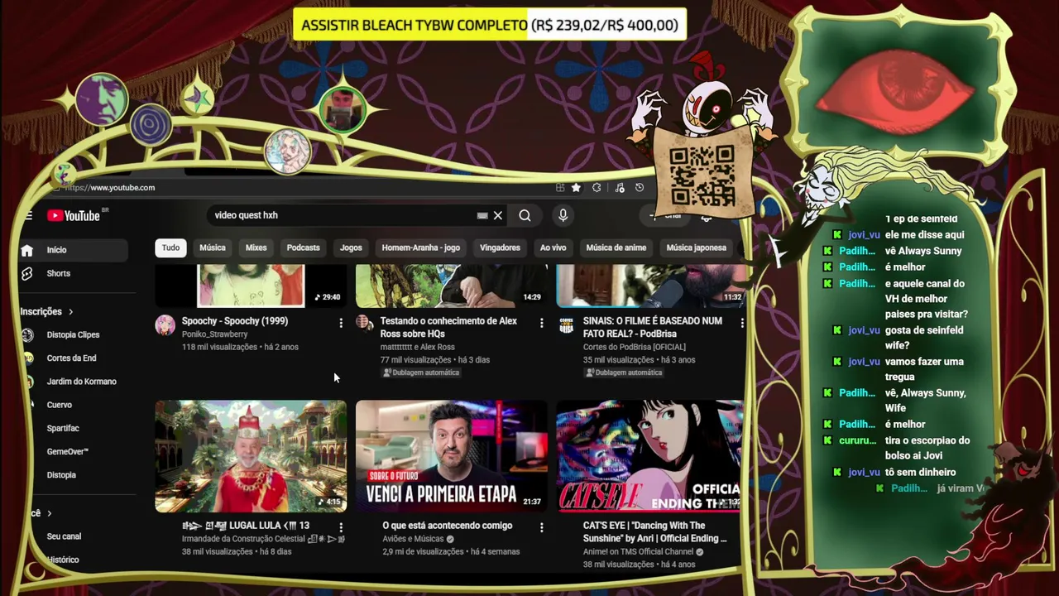This screenshot has height=596, width=1059.
Task: Click 'Dublagem automática' badge on Alex Ross video
Action: (x=421, y=372)
